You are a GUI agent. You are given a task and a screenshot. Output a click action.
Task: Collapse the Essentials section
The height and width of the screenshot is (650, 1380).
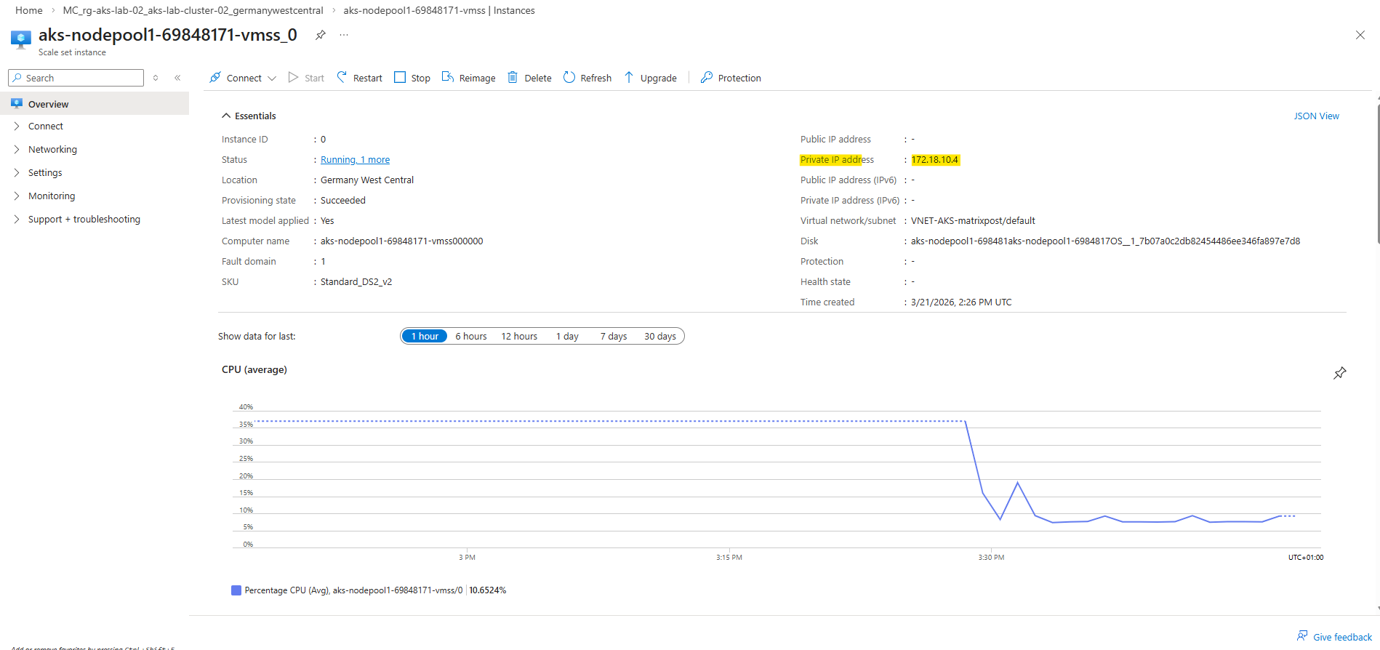coord(226,116)
